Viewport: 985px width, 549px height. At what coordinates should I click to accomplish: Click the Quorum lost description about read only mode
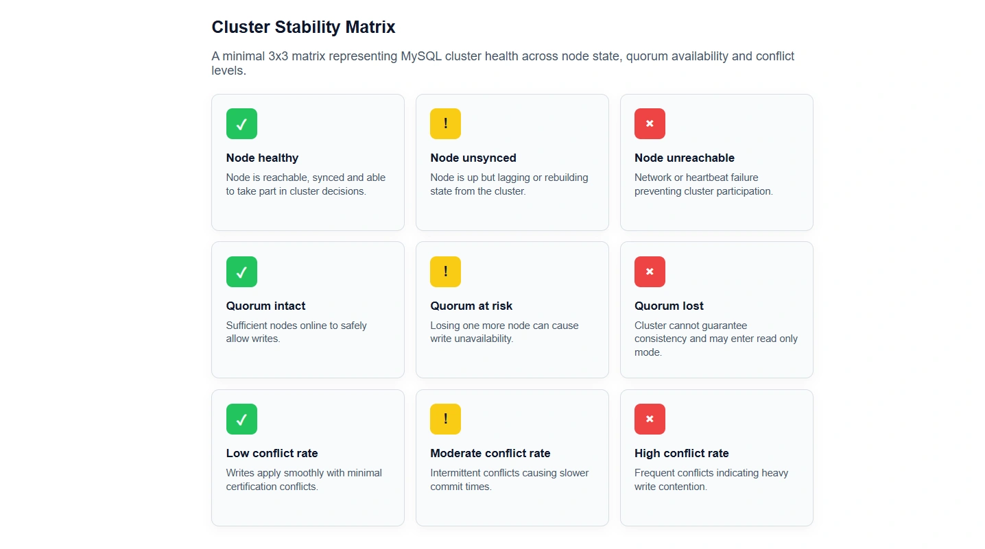(715, 339)
